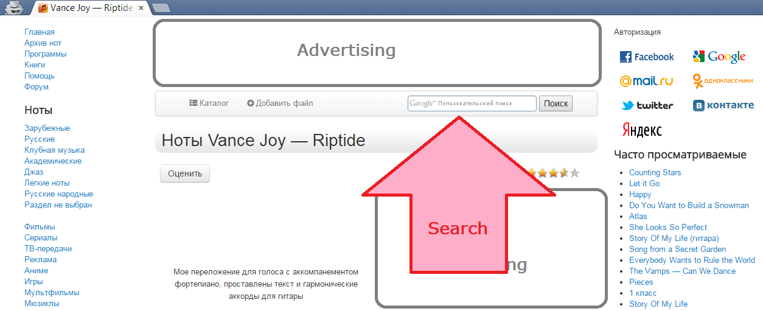Open the Главная link
This screenshot has width=763, height=311.
pyautogui.click(x=40, y=32)
